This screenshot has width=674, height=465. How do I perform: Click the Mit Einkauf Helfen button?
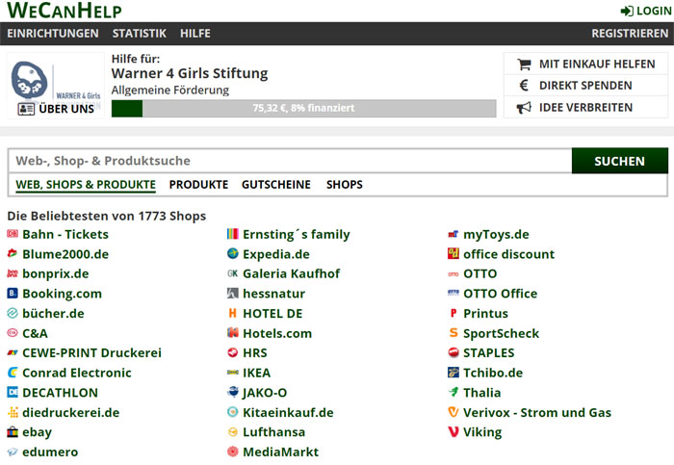pos(585,65)
